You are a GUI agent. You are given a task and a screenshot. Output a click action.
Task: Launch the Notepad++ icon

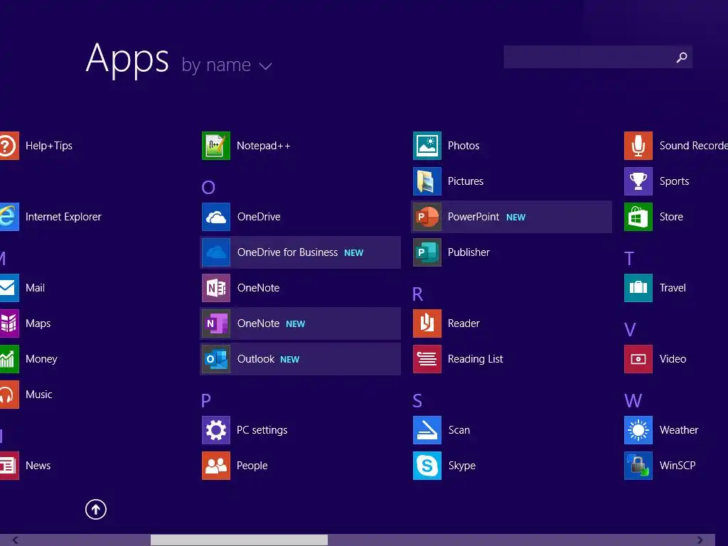(216, 146)
